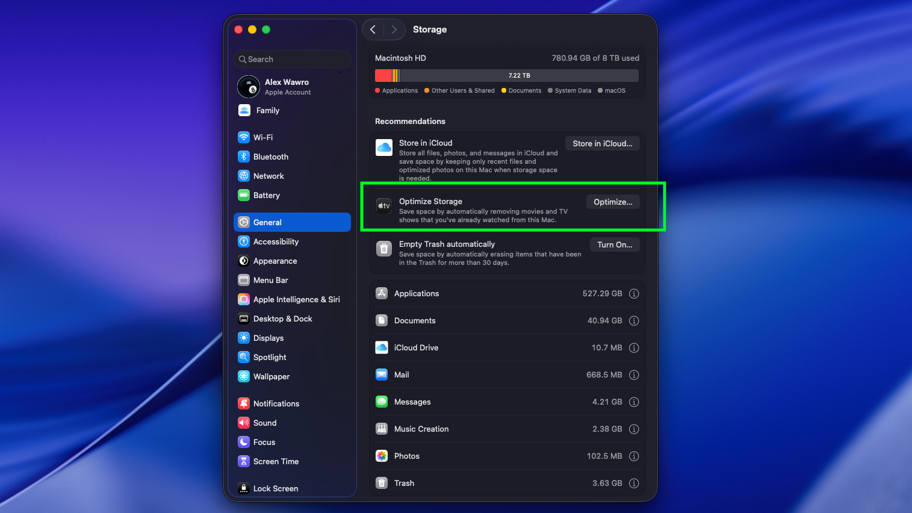Click the Store in iCloud... button
912x513 pixels.
603,143
